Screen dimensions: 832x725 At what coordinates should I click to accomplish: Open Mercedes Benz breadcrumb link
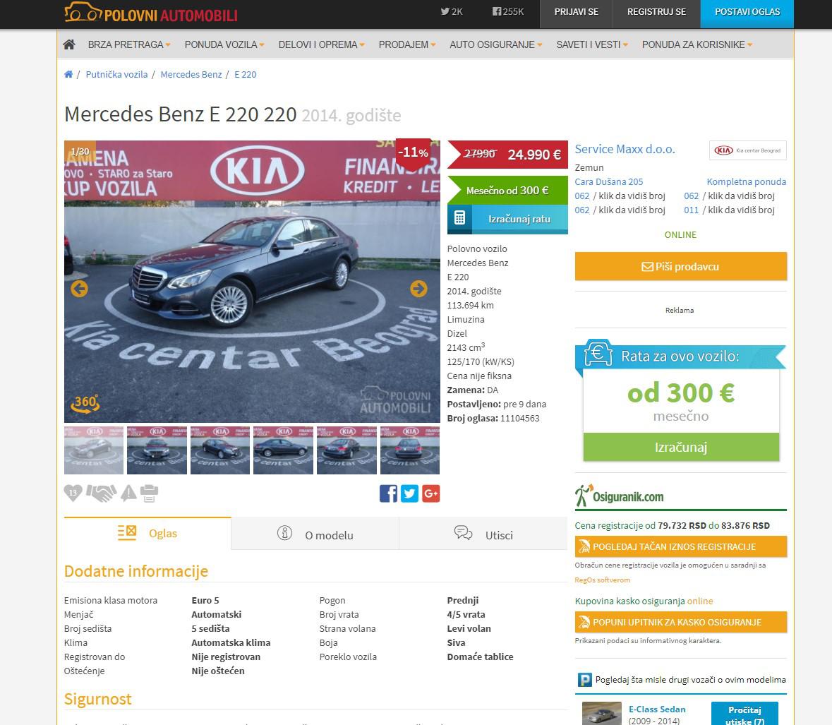pos(191,74)
